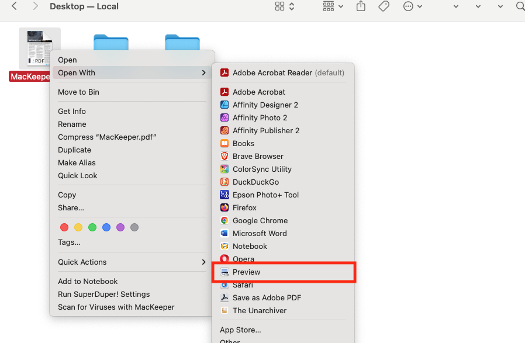This screenshot has height=343, width=525.
Task: Open the Share icon in the Finder toolbar
Action: click(x=361, y=6)
